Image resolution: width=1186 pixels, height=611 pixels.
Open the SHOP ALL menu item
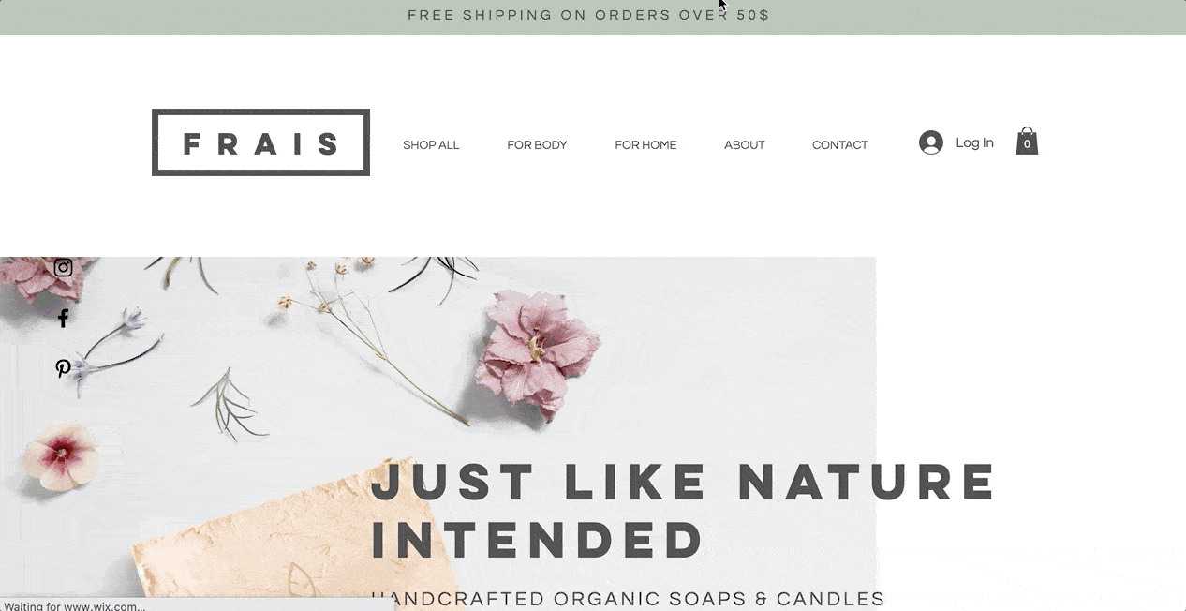[x=431, y=145]
